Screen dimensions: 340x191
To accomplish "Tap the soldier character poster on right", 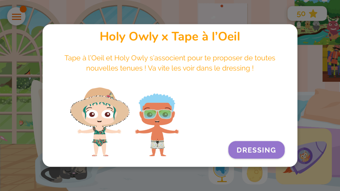I will coord(331,63).
